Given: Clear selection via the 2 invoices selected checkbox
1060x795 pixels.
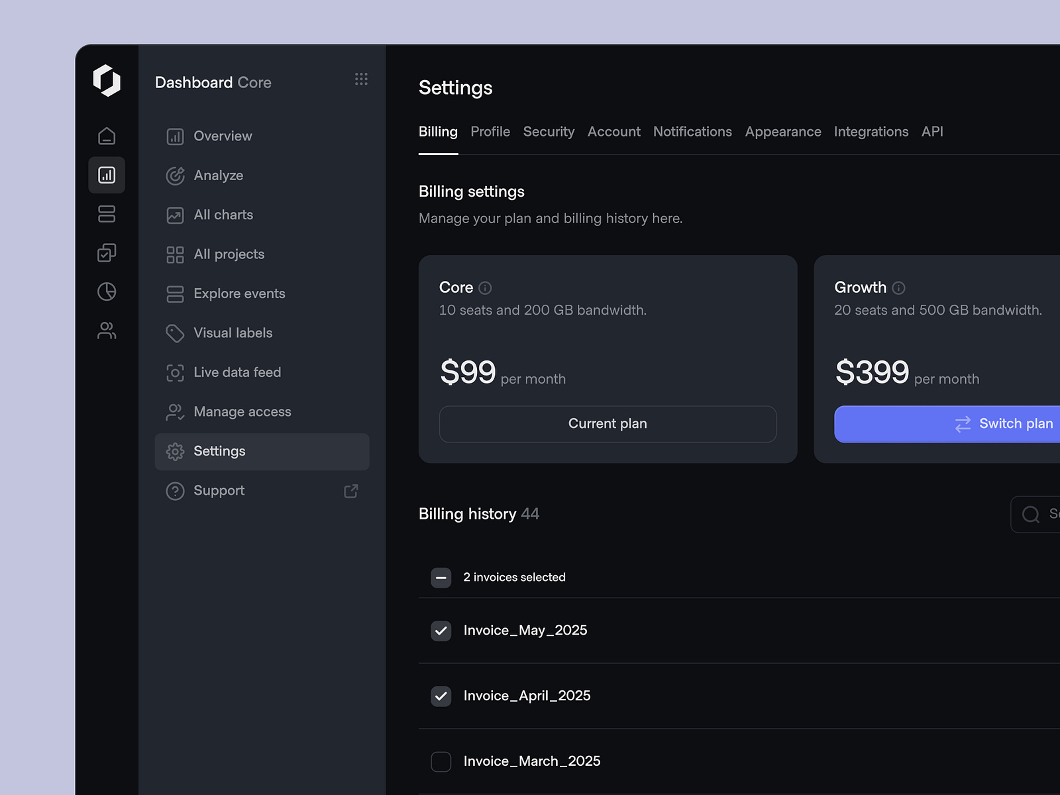Looking at the screenshot, I should [441, 577].
